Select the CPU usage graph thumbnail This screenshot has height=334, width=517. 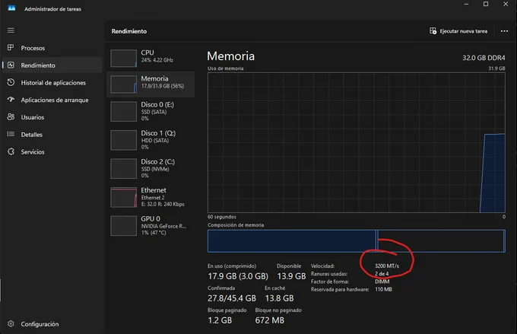click(x=124, y=58)
